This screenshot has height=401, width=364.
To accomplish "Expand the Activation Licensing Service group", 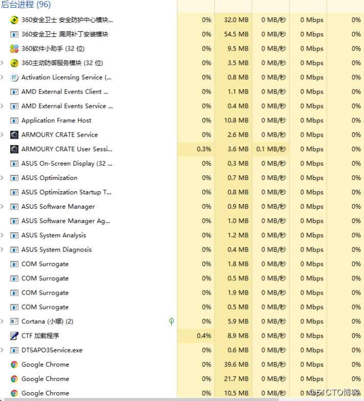I will pos(2,77).
